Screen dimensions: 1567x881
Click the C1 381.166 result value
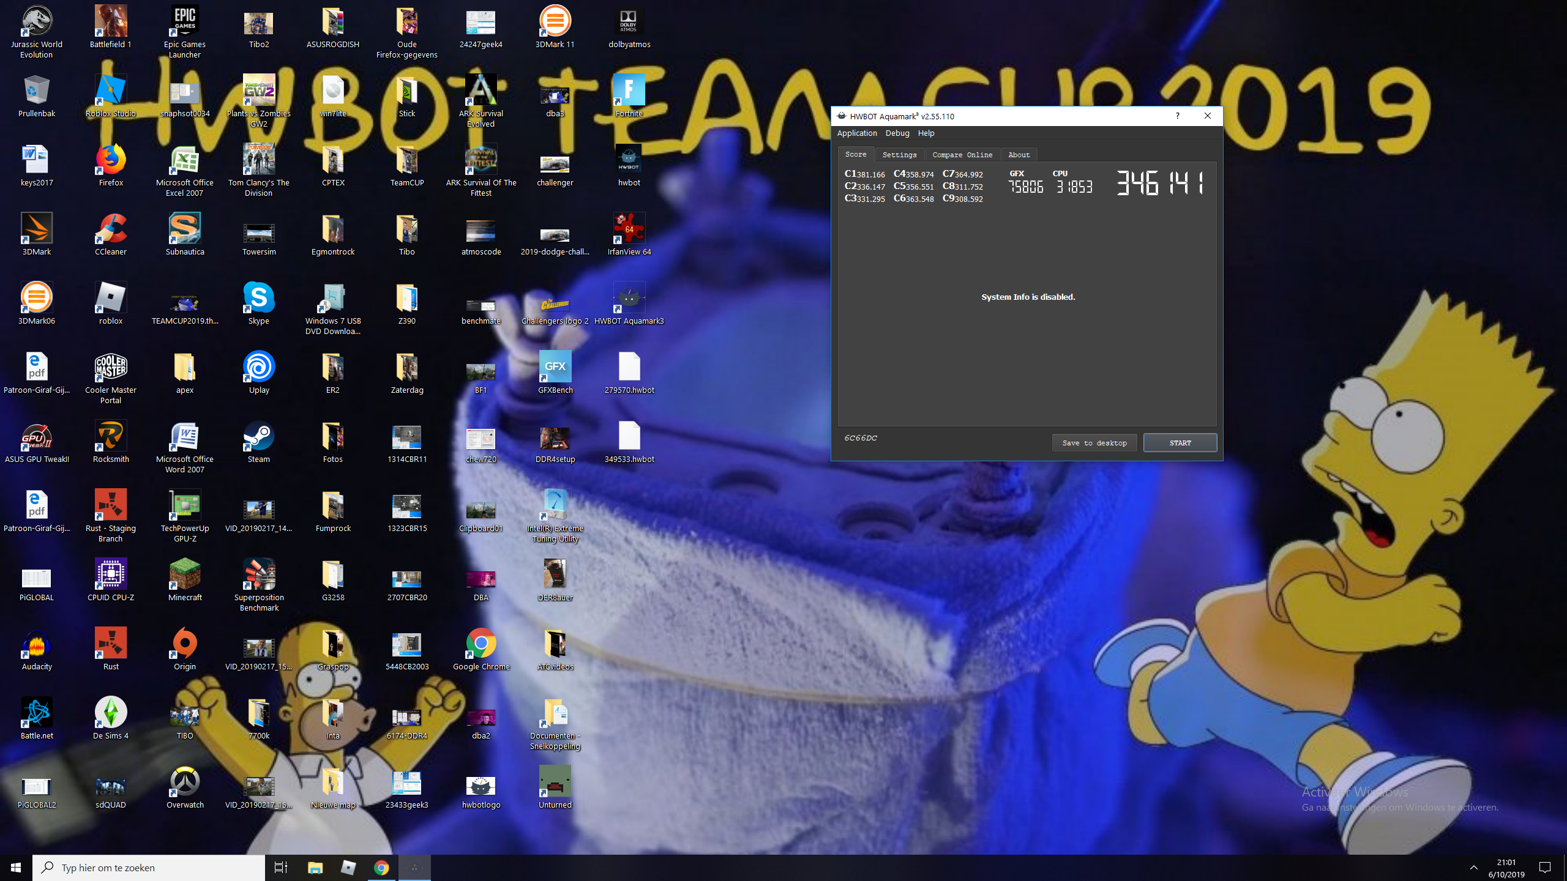(x=864, y=174)
